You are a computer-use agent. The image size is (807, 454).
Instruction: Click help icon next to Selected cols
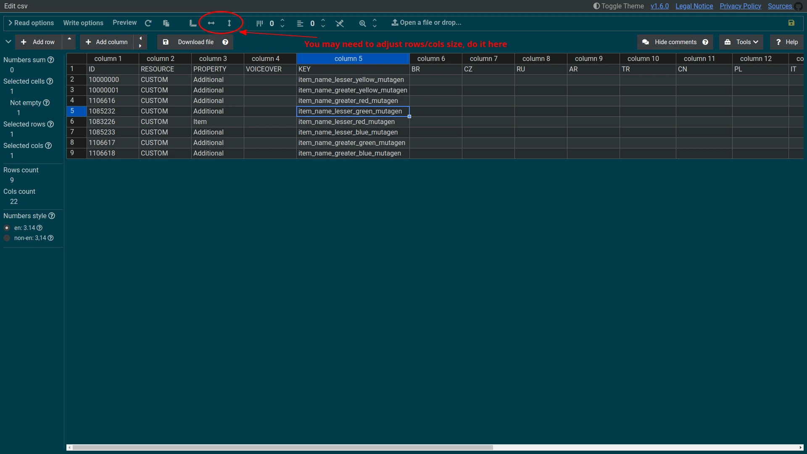pyautogui.click(x=48, y=145)
